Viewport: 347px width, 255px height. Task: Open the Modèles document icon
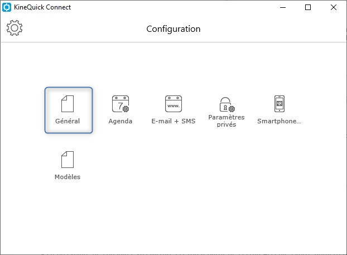tap(68, 160)
